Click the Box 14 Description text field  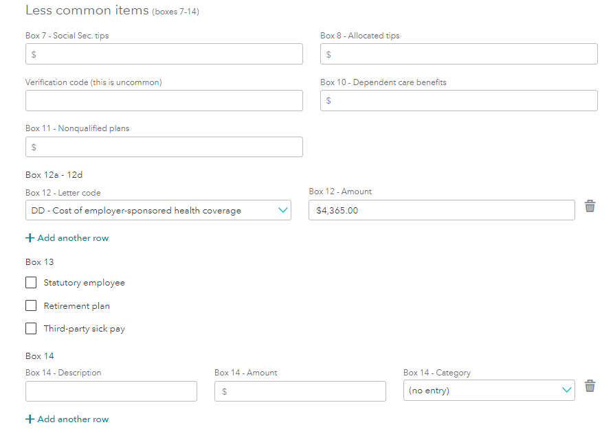point(111,391)
